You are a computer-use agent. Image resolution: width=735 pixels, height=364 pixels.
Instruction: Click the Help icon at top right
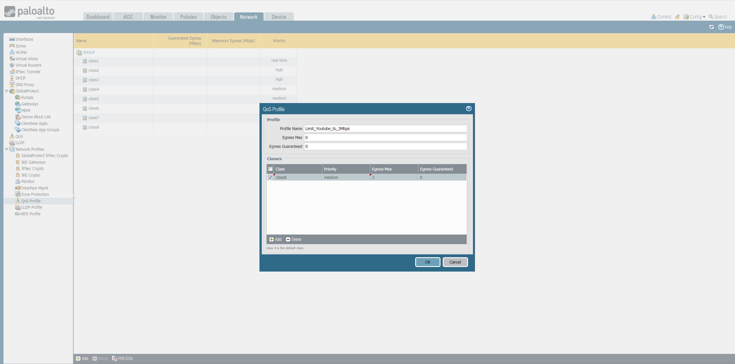(x=721, y=27)
